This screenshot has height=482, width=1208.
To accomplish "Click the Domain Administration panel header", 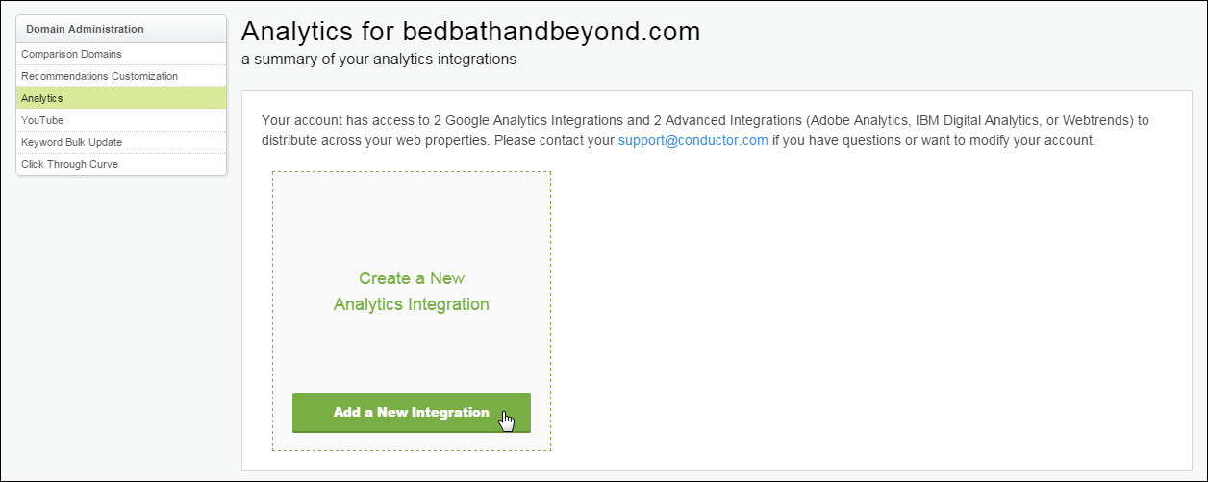I will pyautogui.click(x=121, y=29).
